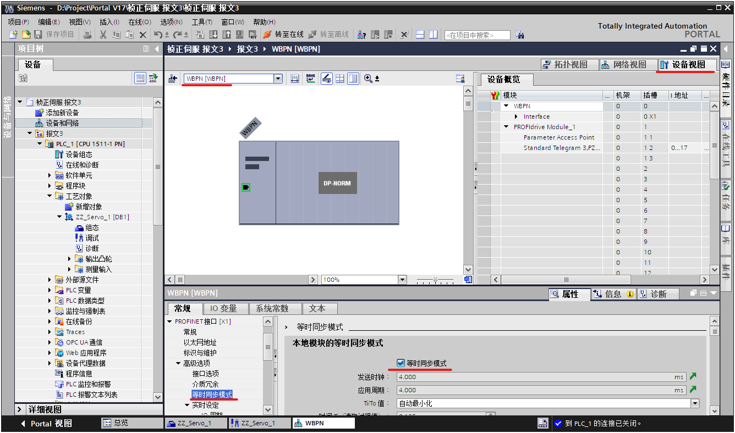Click the download to device icon
The image size is (735, 433).
tap(213, 35)
